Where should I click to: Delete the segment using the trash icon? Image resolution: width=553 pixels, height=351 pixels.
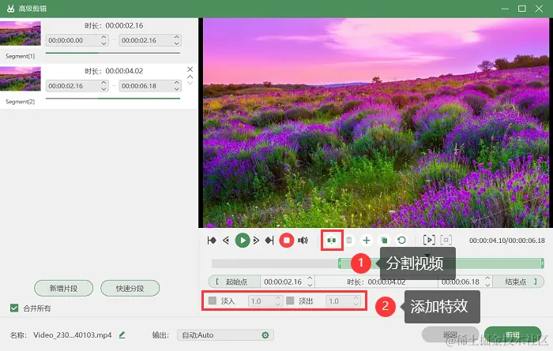[349, 241]
